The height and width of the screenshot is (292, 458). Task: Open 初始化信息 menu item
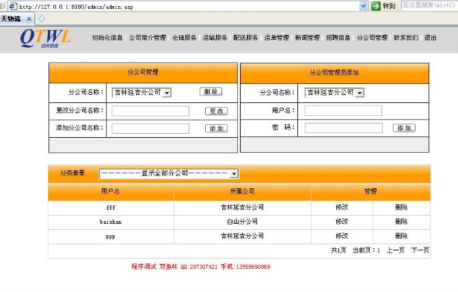click(107, 38)
